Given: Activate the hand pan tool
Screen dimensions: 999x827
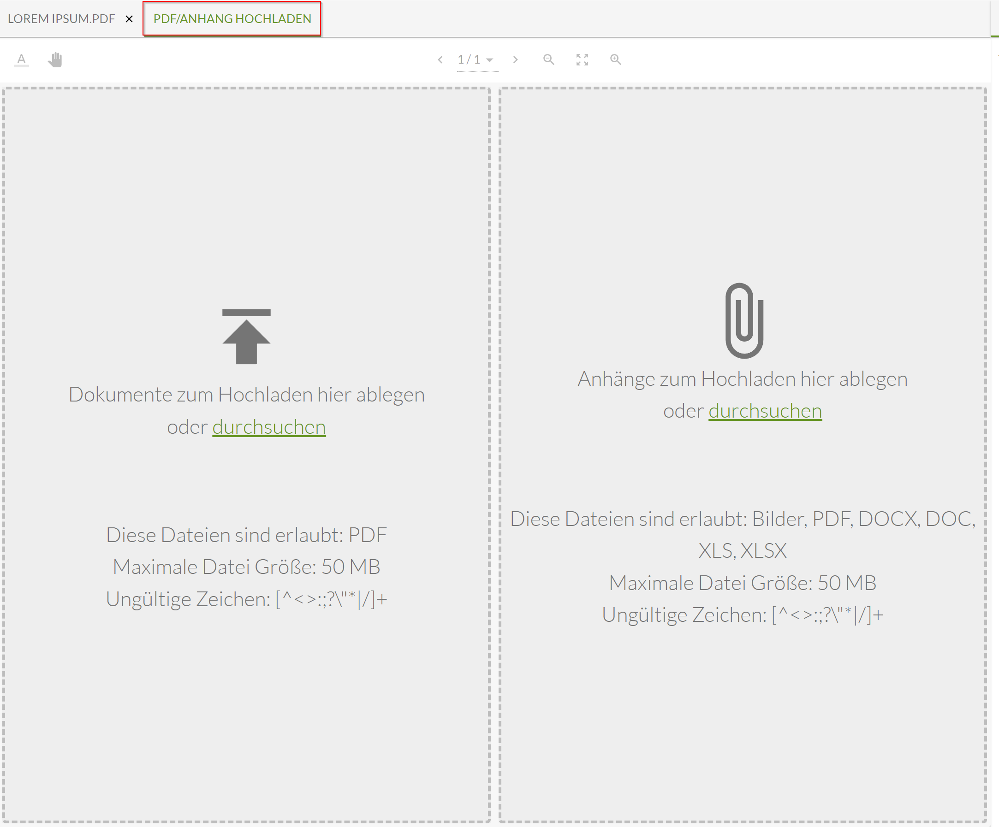Looking at the screenshot, I should click(55, 60).
